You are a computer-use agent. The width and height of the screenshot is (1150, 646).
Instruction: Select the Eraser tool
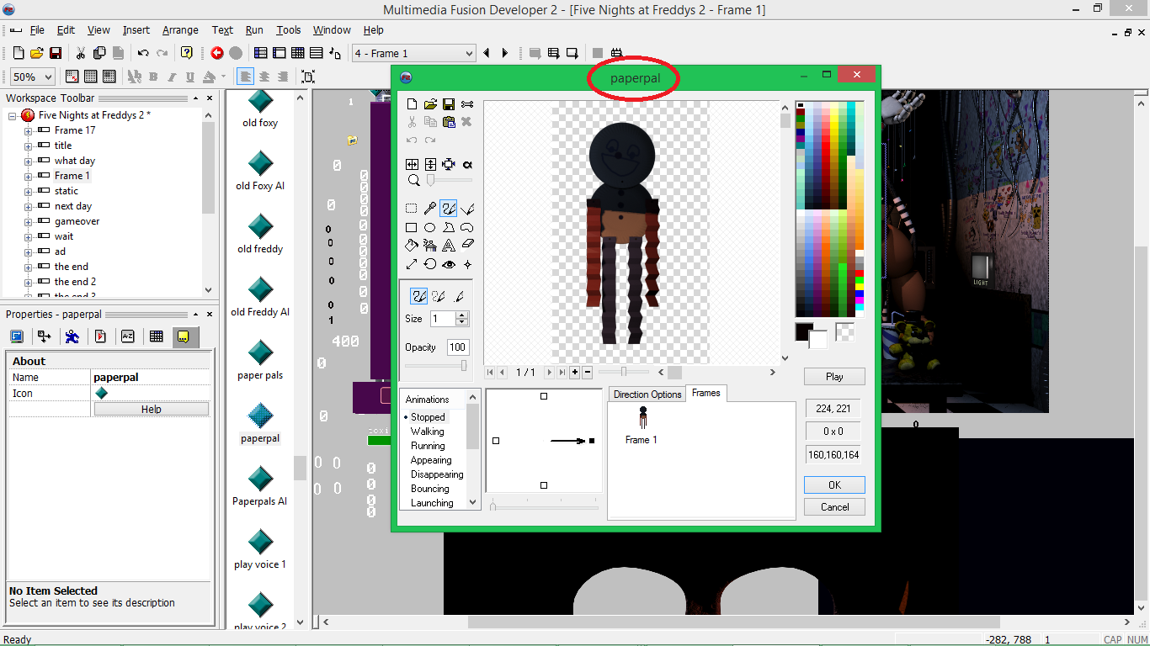coord(467,246)
